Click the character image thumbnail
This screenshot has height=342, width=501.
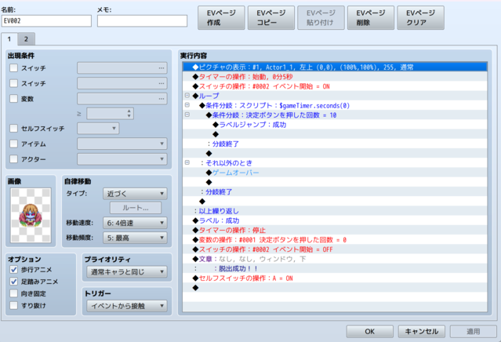click(x=31, y=215)
